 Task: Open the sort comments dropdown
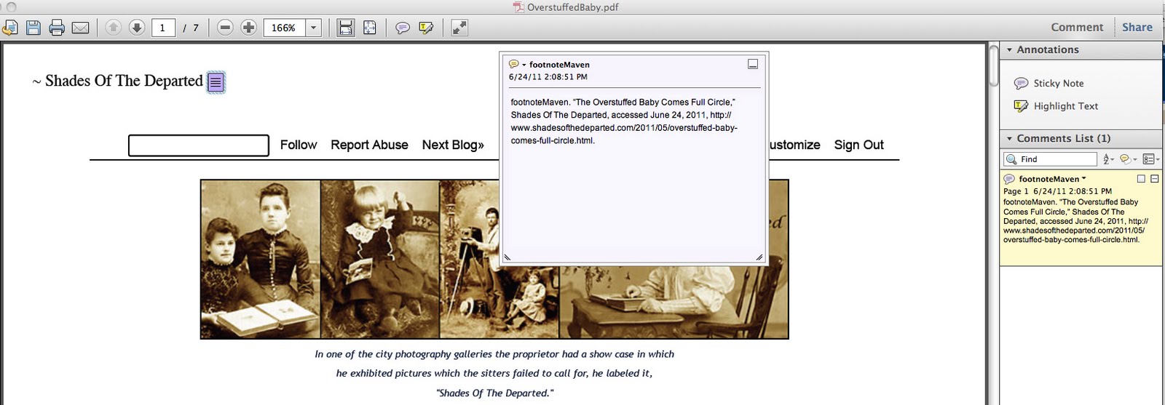[x=1108, y=159]
